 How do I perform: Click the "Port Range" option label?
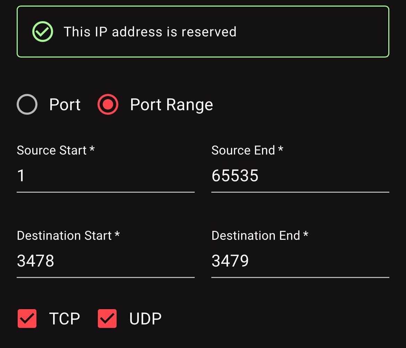coord(171,104)
